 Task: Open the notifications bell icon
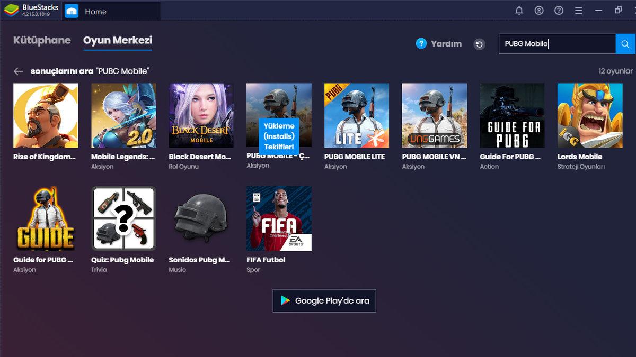(519, 10)
